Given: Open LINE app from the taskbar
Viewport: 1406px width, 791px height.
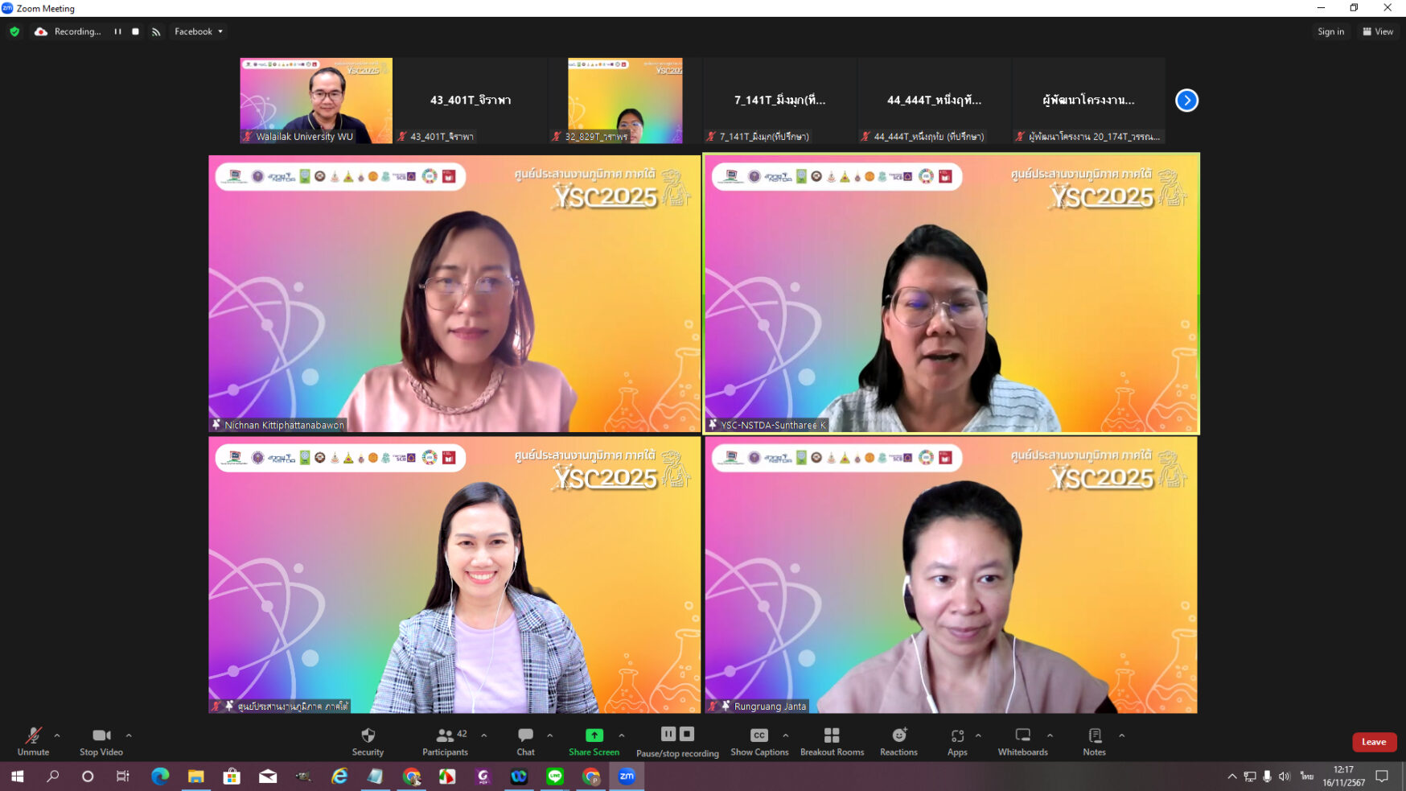Looking at the screenshot, I should tap(555, 777).
